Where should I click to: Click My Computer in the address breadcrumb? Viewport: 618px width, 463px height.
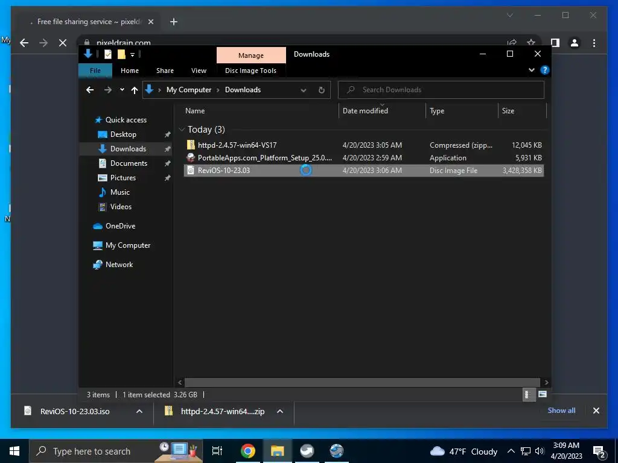189,90
